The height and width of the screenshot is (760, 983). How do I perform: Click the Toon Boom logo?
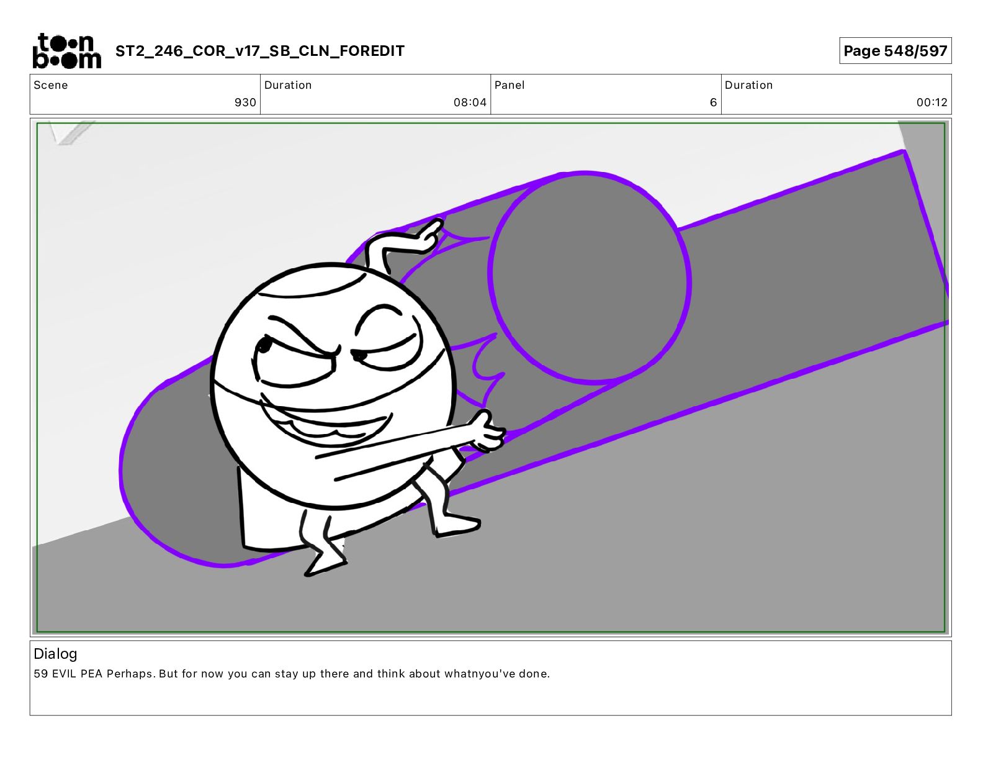tap(66, 51)
